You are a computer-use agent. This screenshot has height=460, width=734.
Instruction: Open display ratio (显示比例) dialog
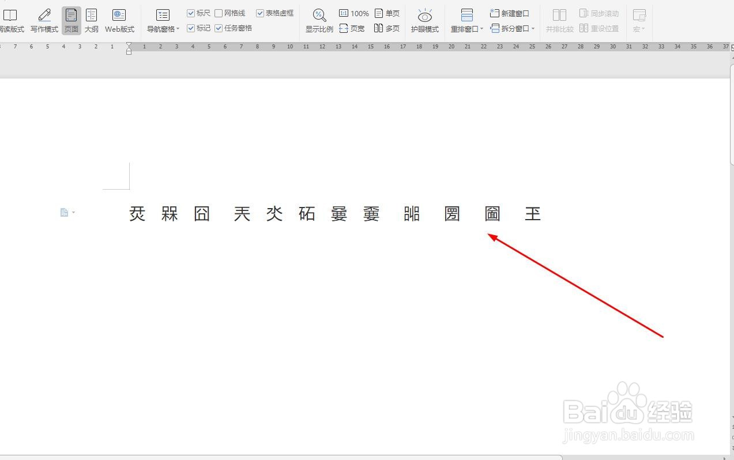pos(319,21)
